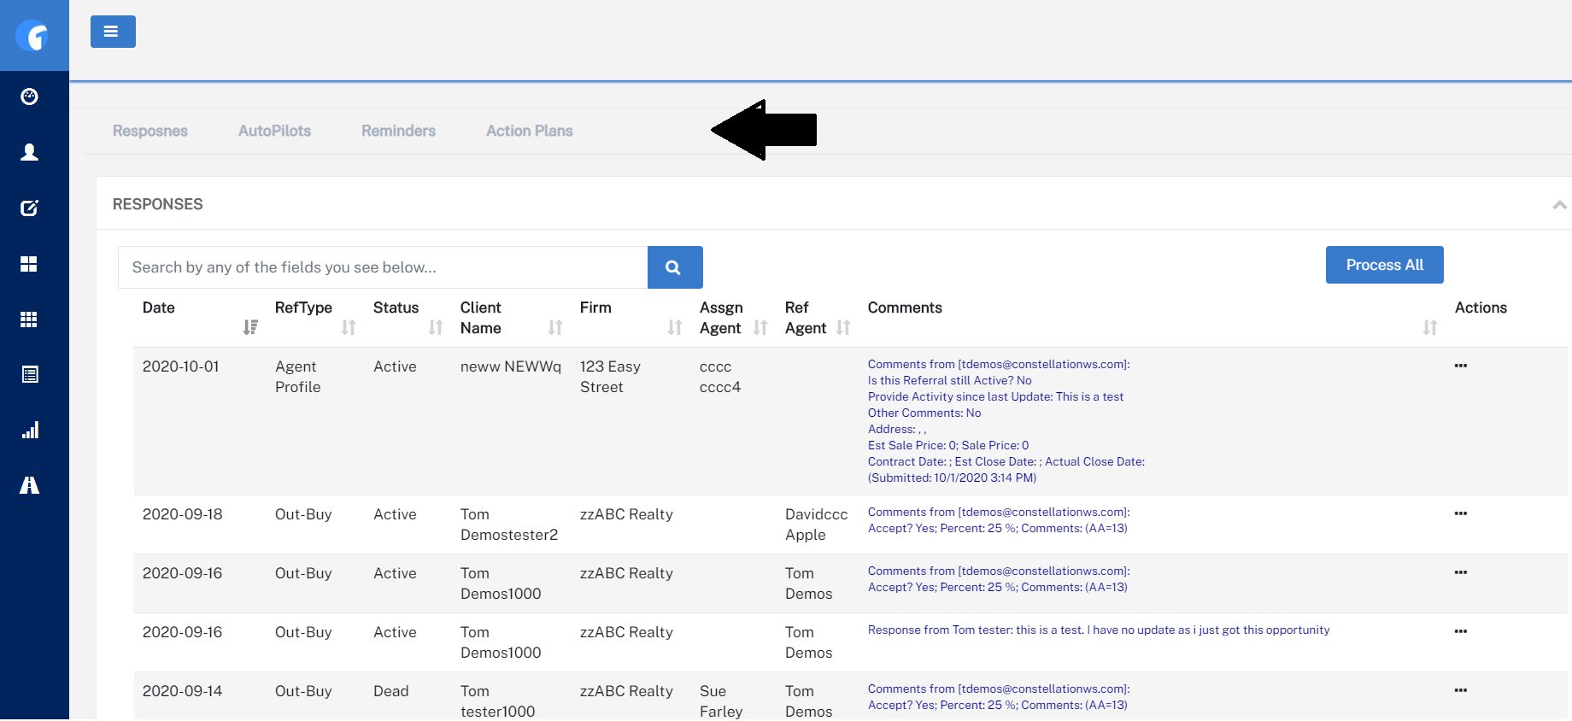Open the bar chart reports sidebar icon

[x=29, y=430]
